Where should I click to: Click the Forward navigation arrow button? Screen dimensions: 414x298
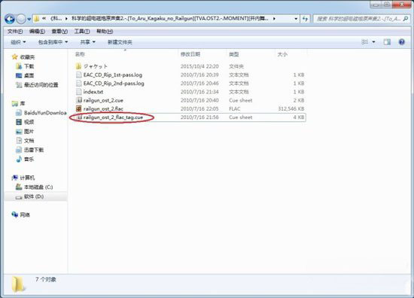point(21,19)
